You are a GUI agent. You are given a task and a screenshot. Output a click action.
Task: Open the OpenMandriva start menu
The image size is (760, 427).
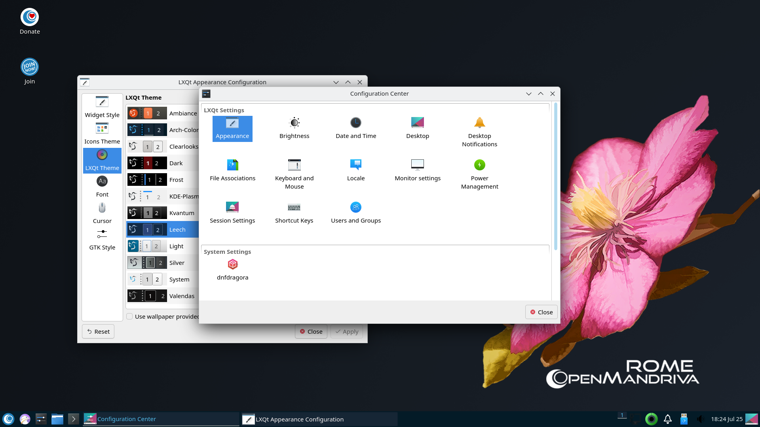[8, 419]
